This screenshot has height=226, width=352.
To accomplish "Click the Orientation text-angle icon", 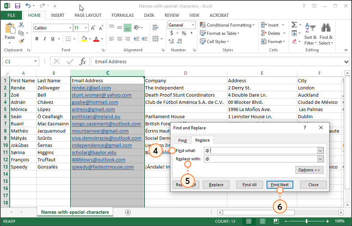I will 136,28.
